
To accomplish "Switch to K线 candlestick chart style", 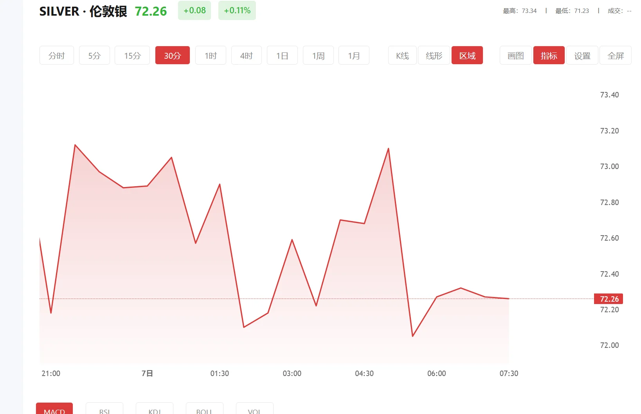I will (402, 55).
